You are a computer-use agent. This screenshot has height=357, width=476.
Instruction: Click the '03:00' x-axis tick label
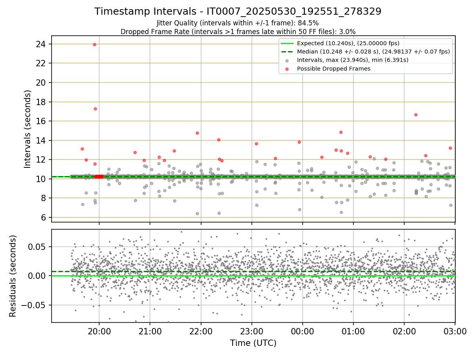pos(455,332)
